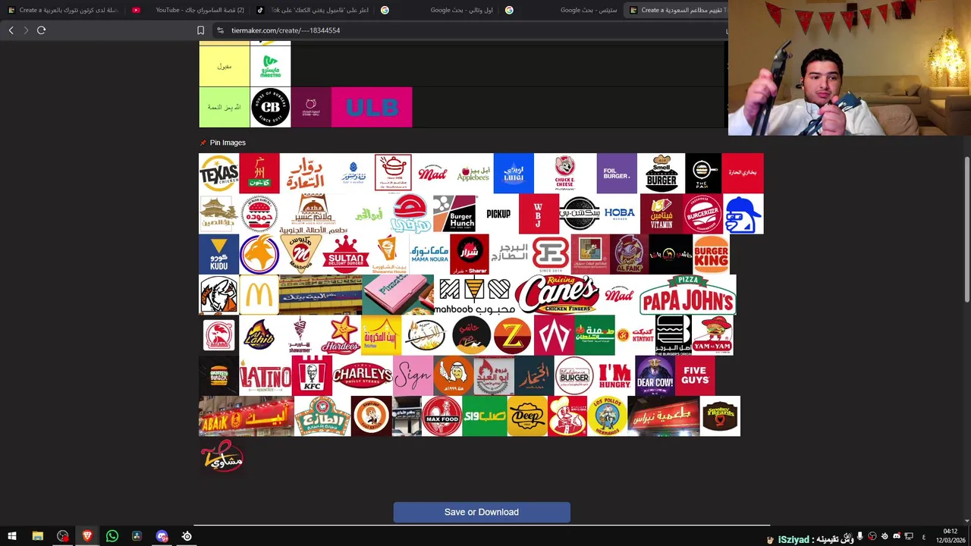Click the taskbar clock and date

(x=951, y=535)
